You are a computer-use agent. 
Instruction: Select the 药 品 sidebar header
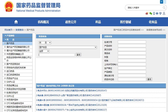pyautogui.click(x=17, y=40)
